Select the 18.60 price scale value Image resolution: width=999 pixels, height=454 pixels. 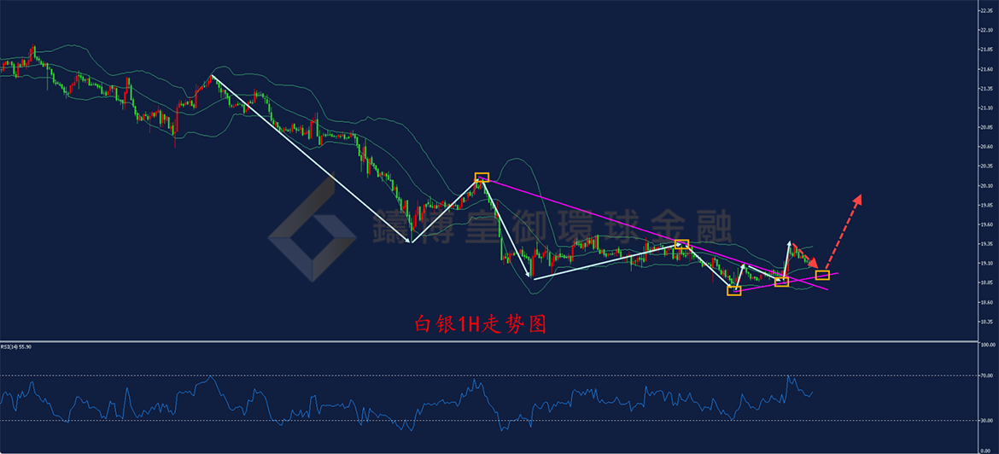click(x=987, y=302)
